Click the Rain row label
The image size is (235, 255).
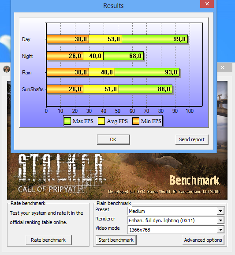click(x=27, y=73)
